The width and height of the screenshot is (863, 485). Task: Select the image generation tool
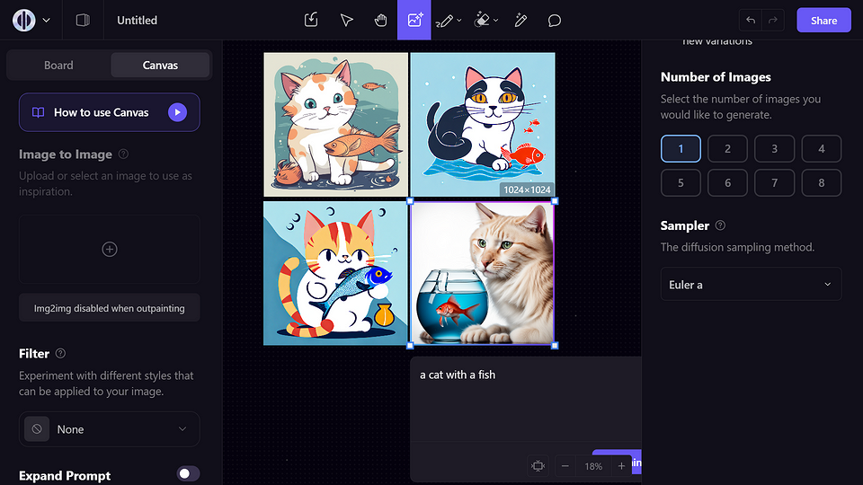414,20
